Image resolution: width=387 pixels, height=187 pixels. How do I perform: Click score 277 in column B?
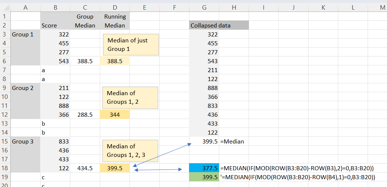point(55,52)
